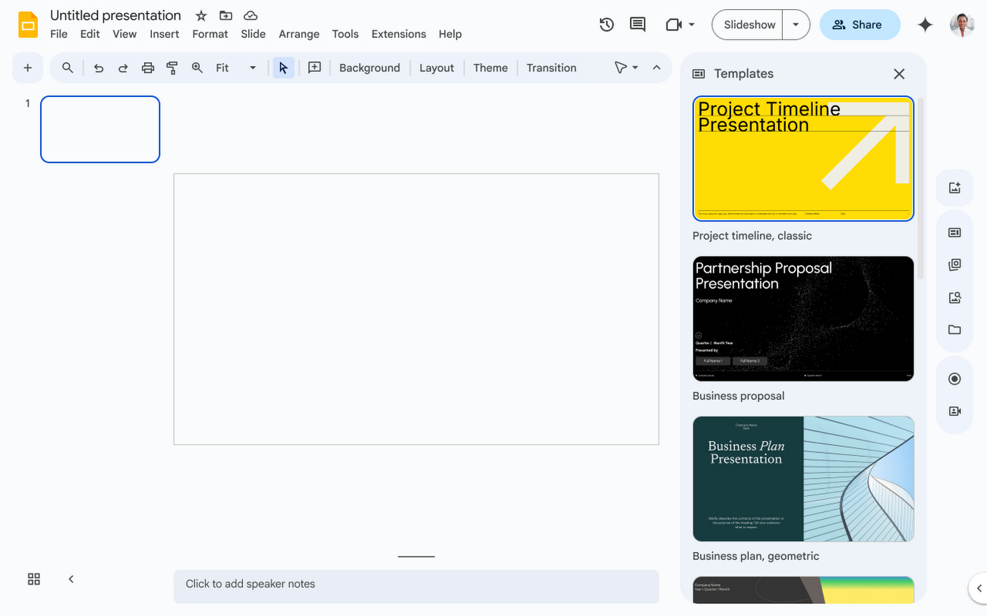Activate the Paint format tool
Screen dimensions: 987x616
172,68
